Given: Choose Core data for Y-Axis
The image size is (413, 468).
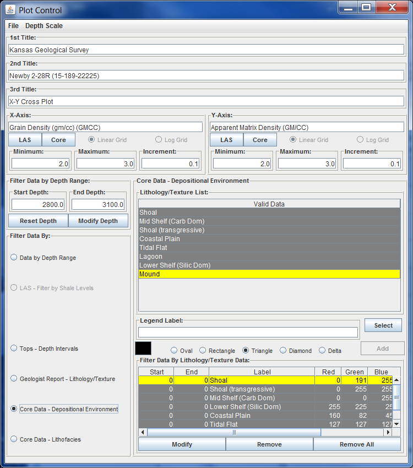Looking at the screenshot, I should point(260,140).
